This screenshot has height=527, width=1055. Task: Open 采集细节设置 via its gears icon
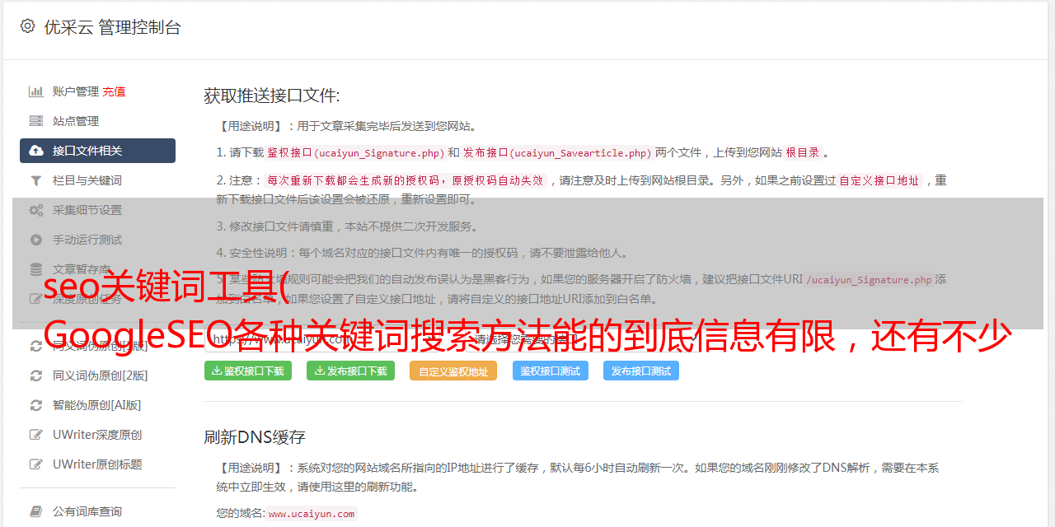tap(36, 210)
